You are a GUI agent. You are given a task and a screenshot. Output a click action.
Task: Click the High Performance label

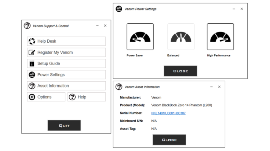219,55
